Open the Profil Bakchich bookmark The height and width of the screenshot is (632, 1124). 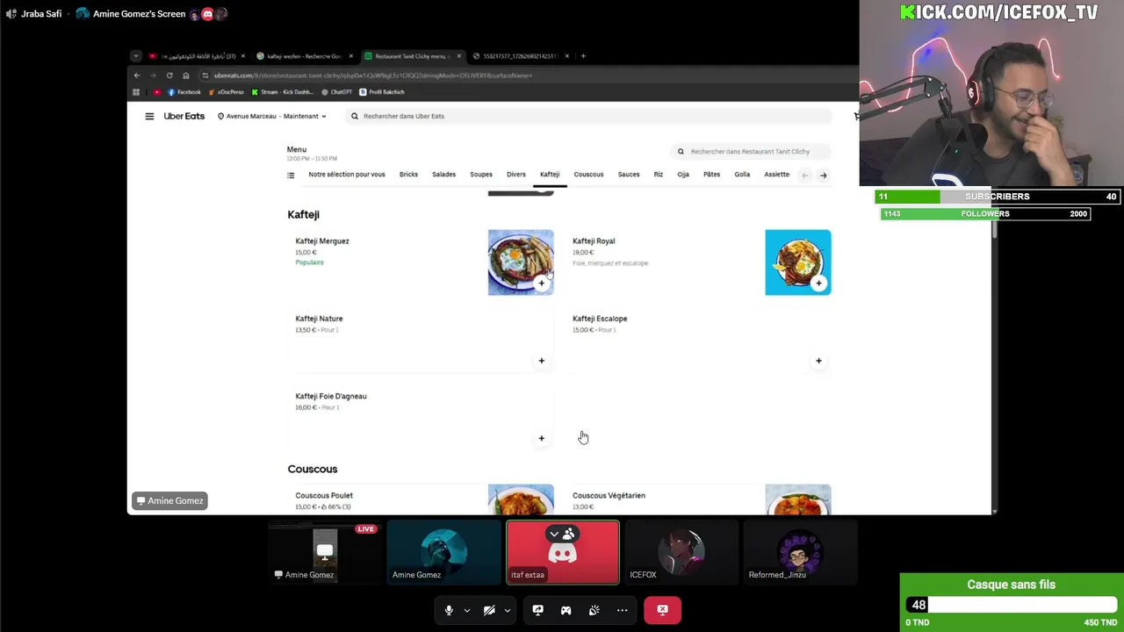(x=382, y=92)
